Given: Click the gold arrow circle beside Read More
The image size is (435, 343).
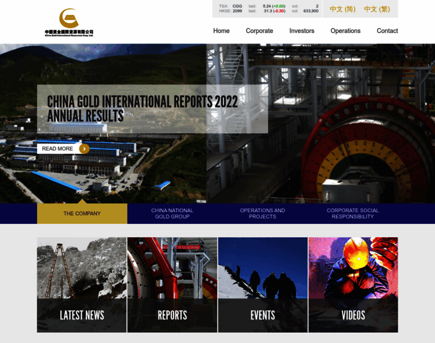Looking at the screenshot, I should point(84,149).
